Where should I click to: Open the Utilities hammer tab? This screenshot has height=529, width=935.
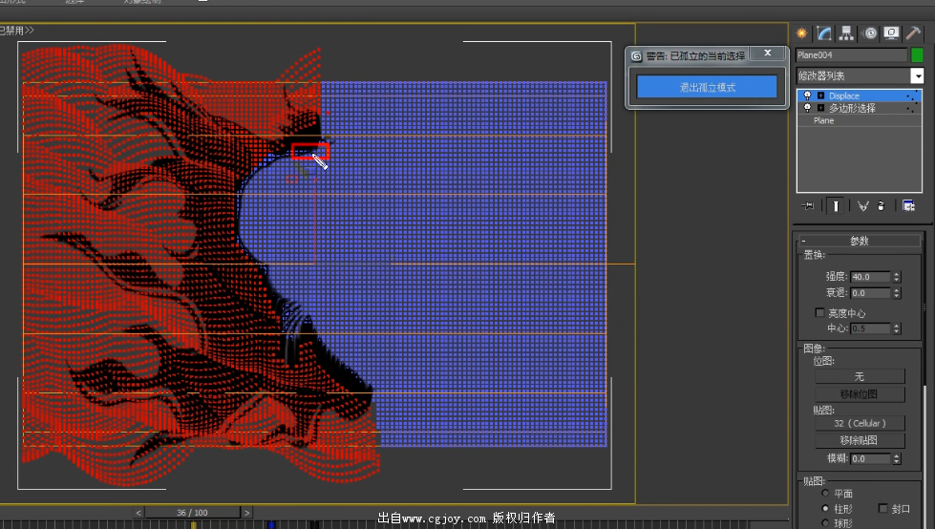[x=913, y=33]
